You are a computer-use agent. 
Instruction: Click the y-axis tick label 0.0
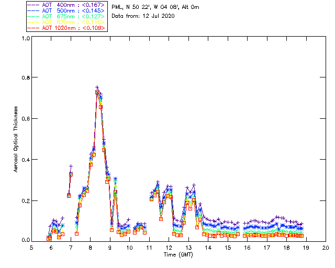(x=25, y=240)
